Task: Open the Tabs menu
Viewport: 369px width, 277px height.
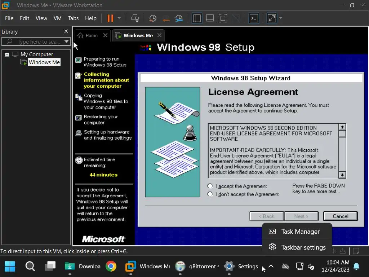Action: tap(73, 18)
